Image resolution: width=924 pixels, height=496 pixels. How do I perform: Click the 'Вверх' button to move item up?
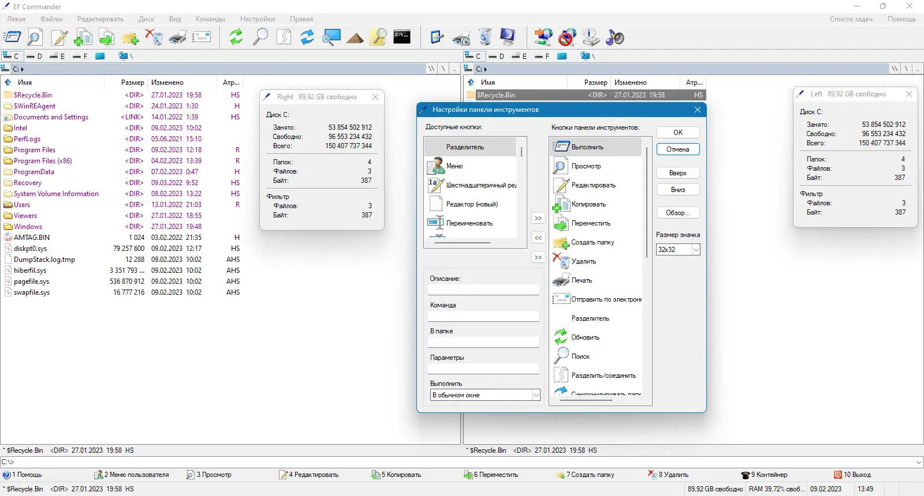pyautogui.click(x=678, y=173)
